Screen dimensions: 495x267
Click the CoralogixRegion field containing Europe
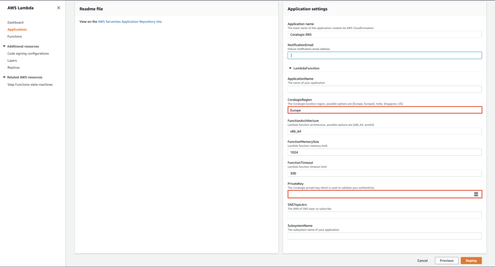(384, 110)
